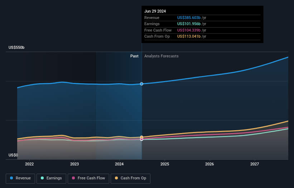This screenshot has width=294, height=188.
Task: Click the Earnings row label in tooltip
Action: 152,24
